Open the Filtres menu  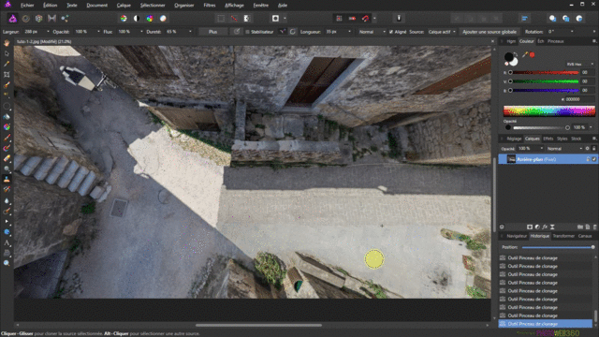pos(210,6)
